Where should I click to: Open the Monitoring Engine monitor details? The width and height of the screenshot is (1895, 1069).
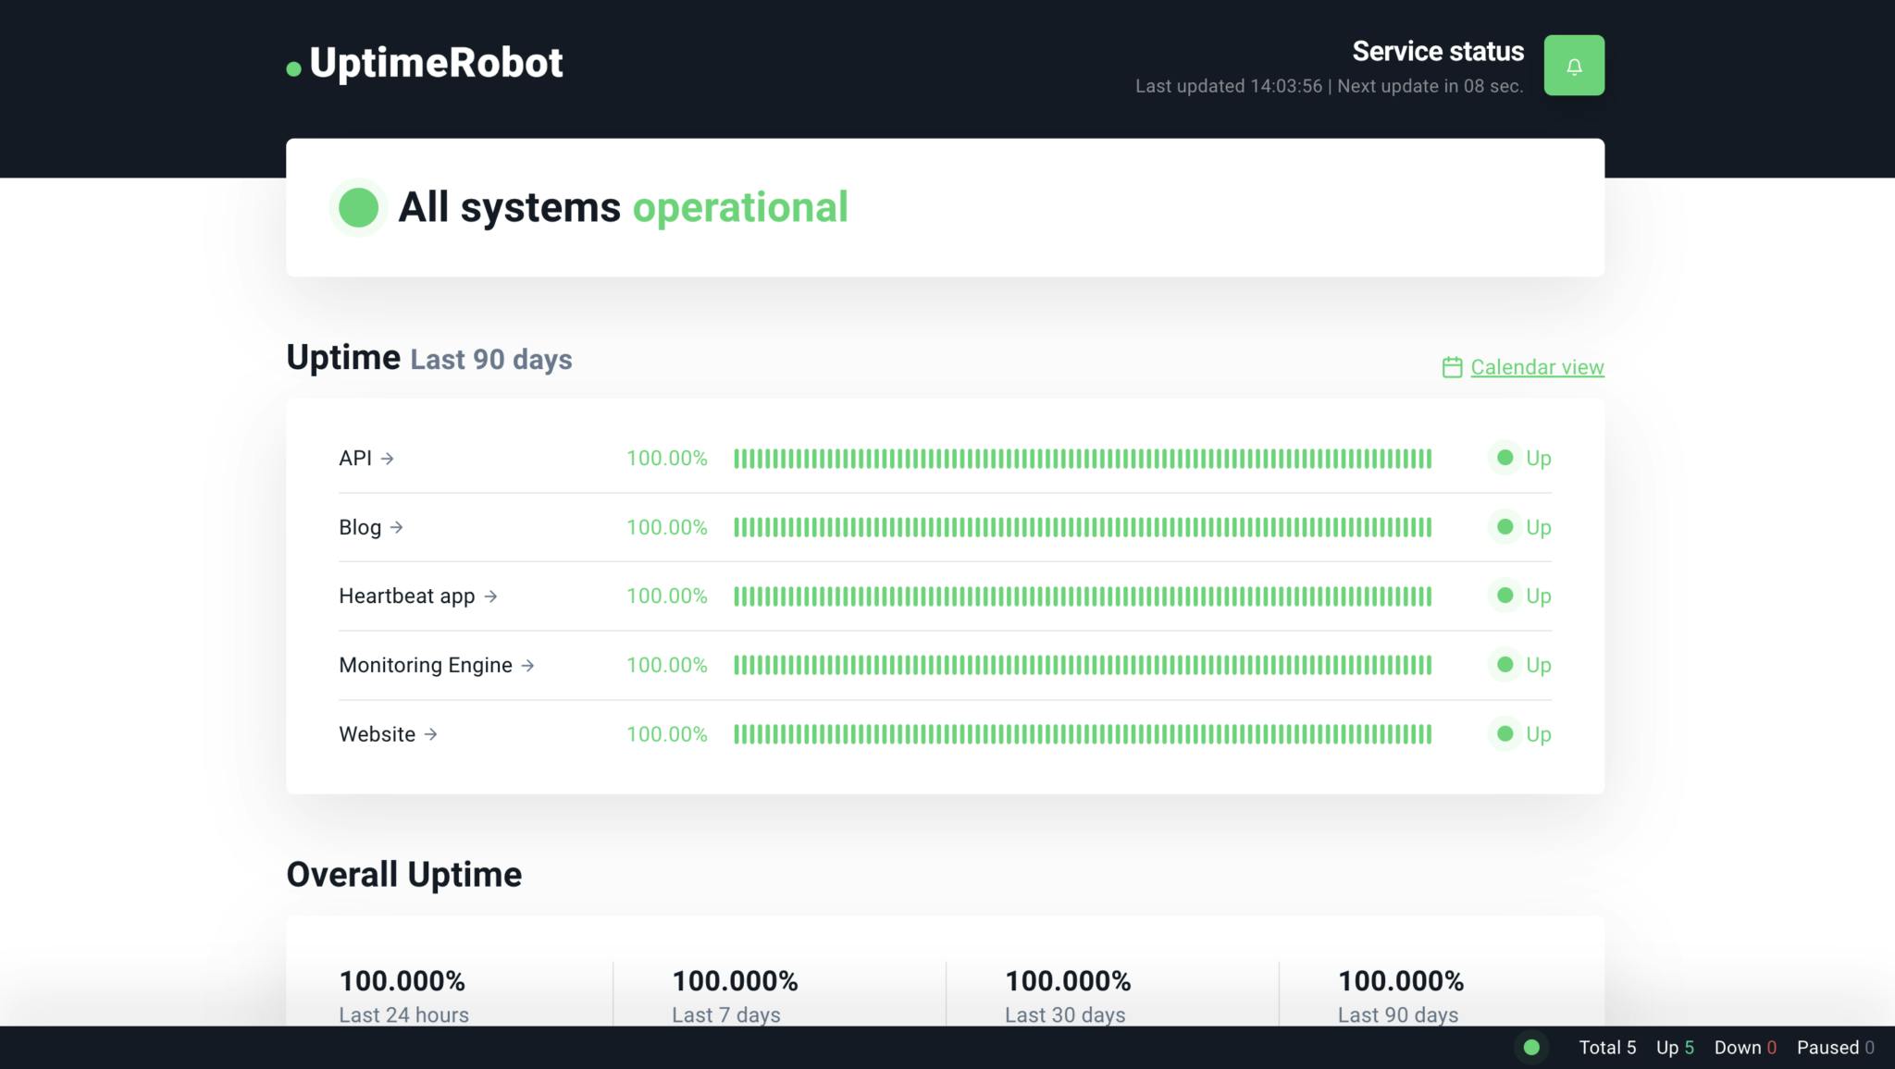437,665
